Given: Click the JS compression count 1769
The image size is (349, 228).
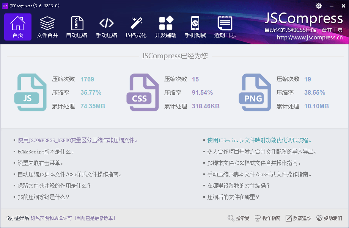Looking at the screenshot, I should click(87, 79).
